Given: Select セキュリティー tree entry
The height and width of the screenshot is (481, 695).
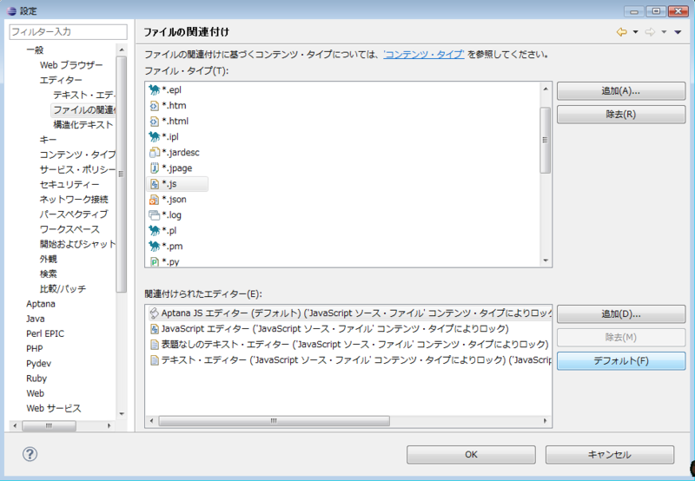Looking at the screenshot, I should point(69,184).
